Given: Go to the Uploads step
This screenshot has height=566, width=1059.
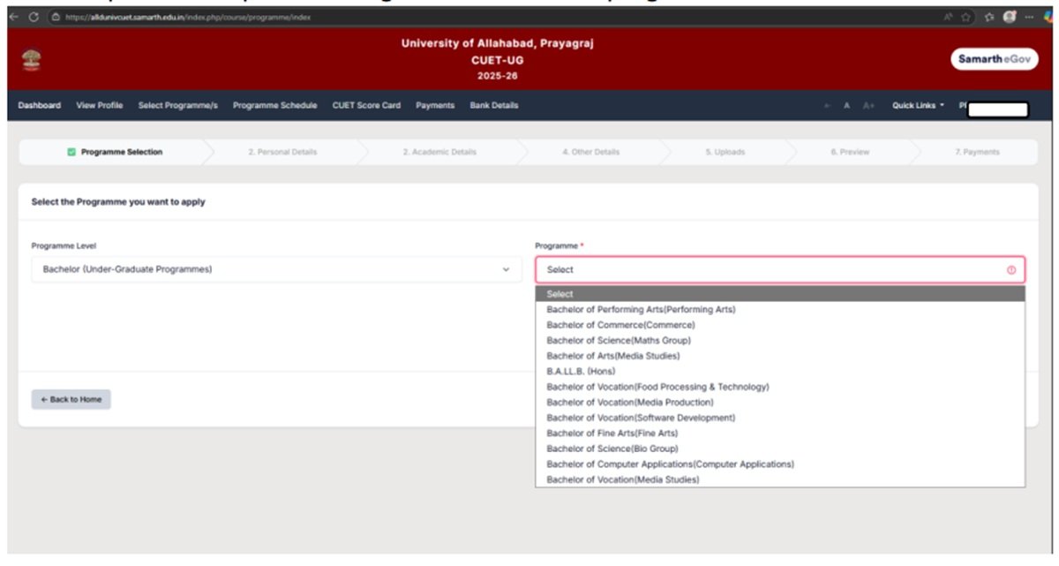Looking at the screenshot, I should [725, 152].
